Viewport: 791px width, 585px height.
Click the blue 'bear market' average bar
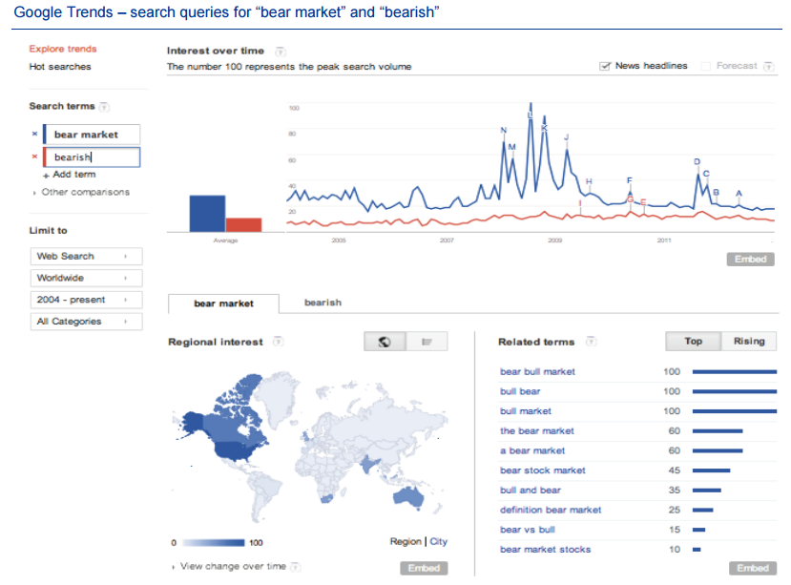pos(207,214)
